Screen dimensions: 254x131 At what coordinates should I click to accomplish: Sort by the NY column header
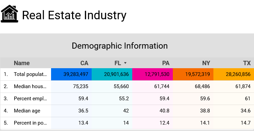[x=206, y=63]
